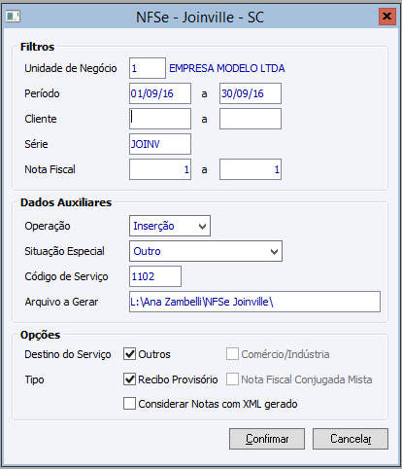The image size is (402, 469).
Task: Uncheck the Outros destination checkbox
Action: click(x=129, y=354)
